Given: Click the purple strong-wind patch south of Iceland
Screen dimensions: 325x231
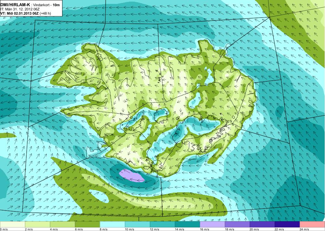Looking at the screenshot, I should tap(132, 176).
